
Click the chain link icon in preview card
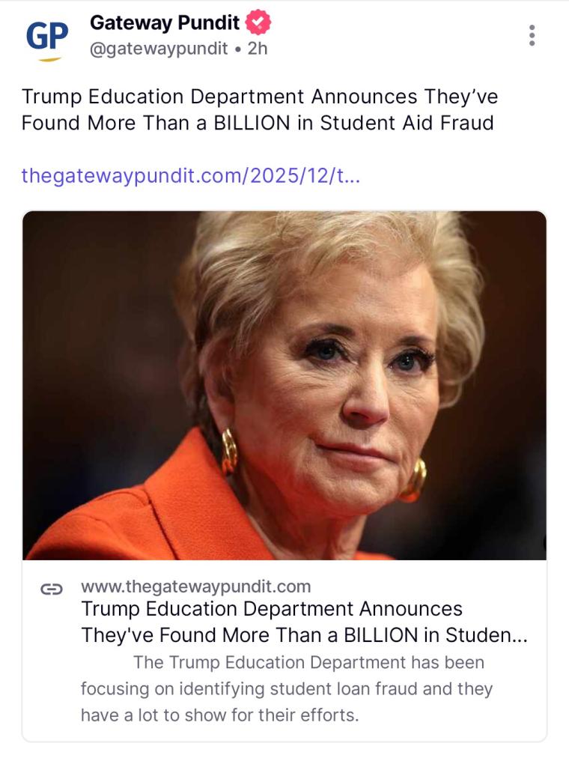pyautogui.click(x=51, y=589)
